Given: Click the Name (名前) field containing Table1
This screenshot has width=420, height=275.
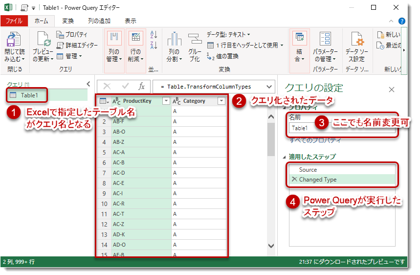Looking at the screenshot, I should coord(342,128).
